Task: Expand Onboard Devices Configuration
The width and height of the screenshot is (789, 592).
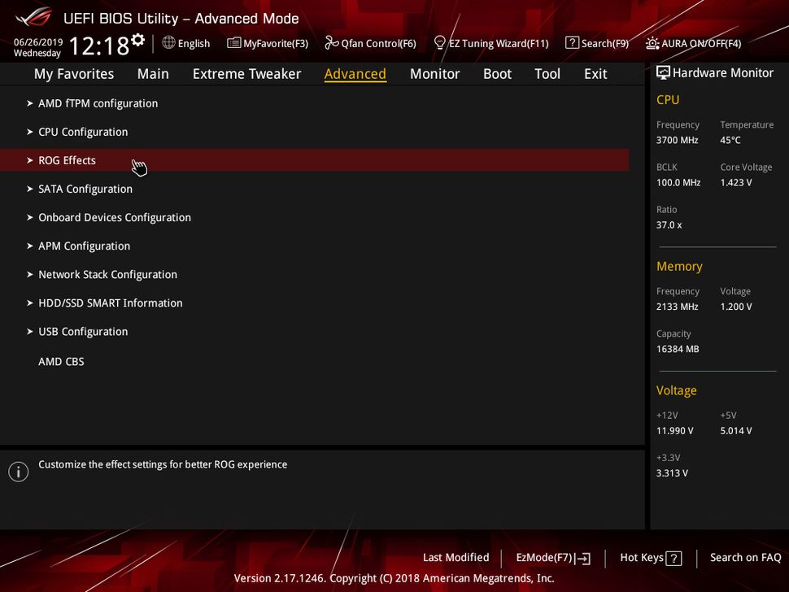Action: tap(114, 217)
